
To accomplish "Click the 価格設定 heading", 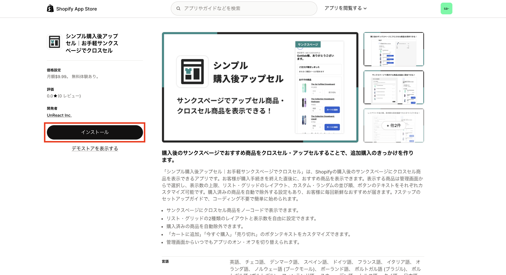I will coord(54,70).
